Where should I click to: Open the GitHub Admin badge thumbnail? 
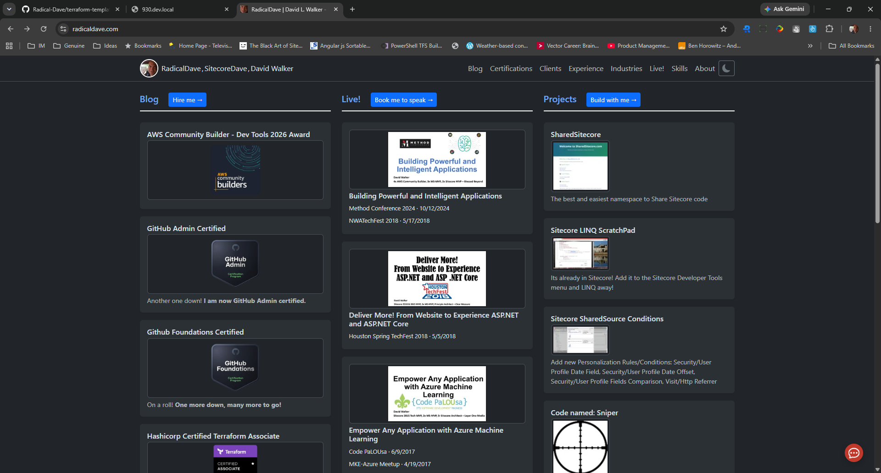click(235, 264)
